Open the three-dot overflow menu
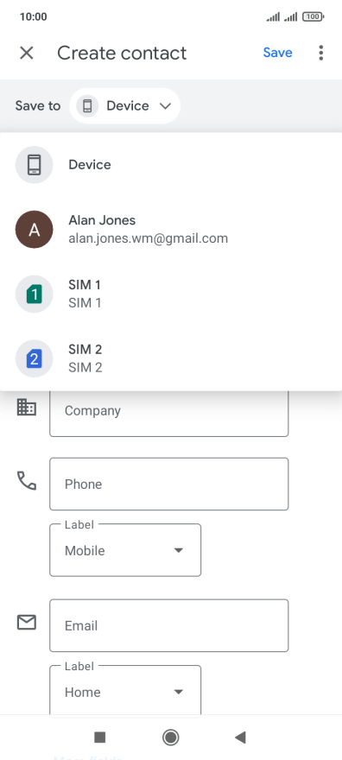 pyautogui.click(x=320, y=53)
